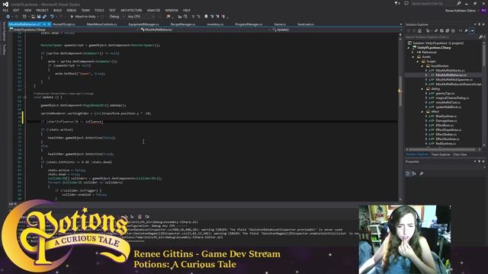This screenshot has height=274, width=488.
Task: Expand the References node
Action: pos(413,53)
